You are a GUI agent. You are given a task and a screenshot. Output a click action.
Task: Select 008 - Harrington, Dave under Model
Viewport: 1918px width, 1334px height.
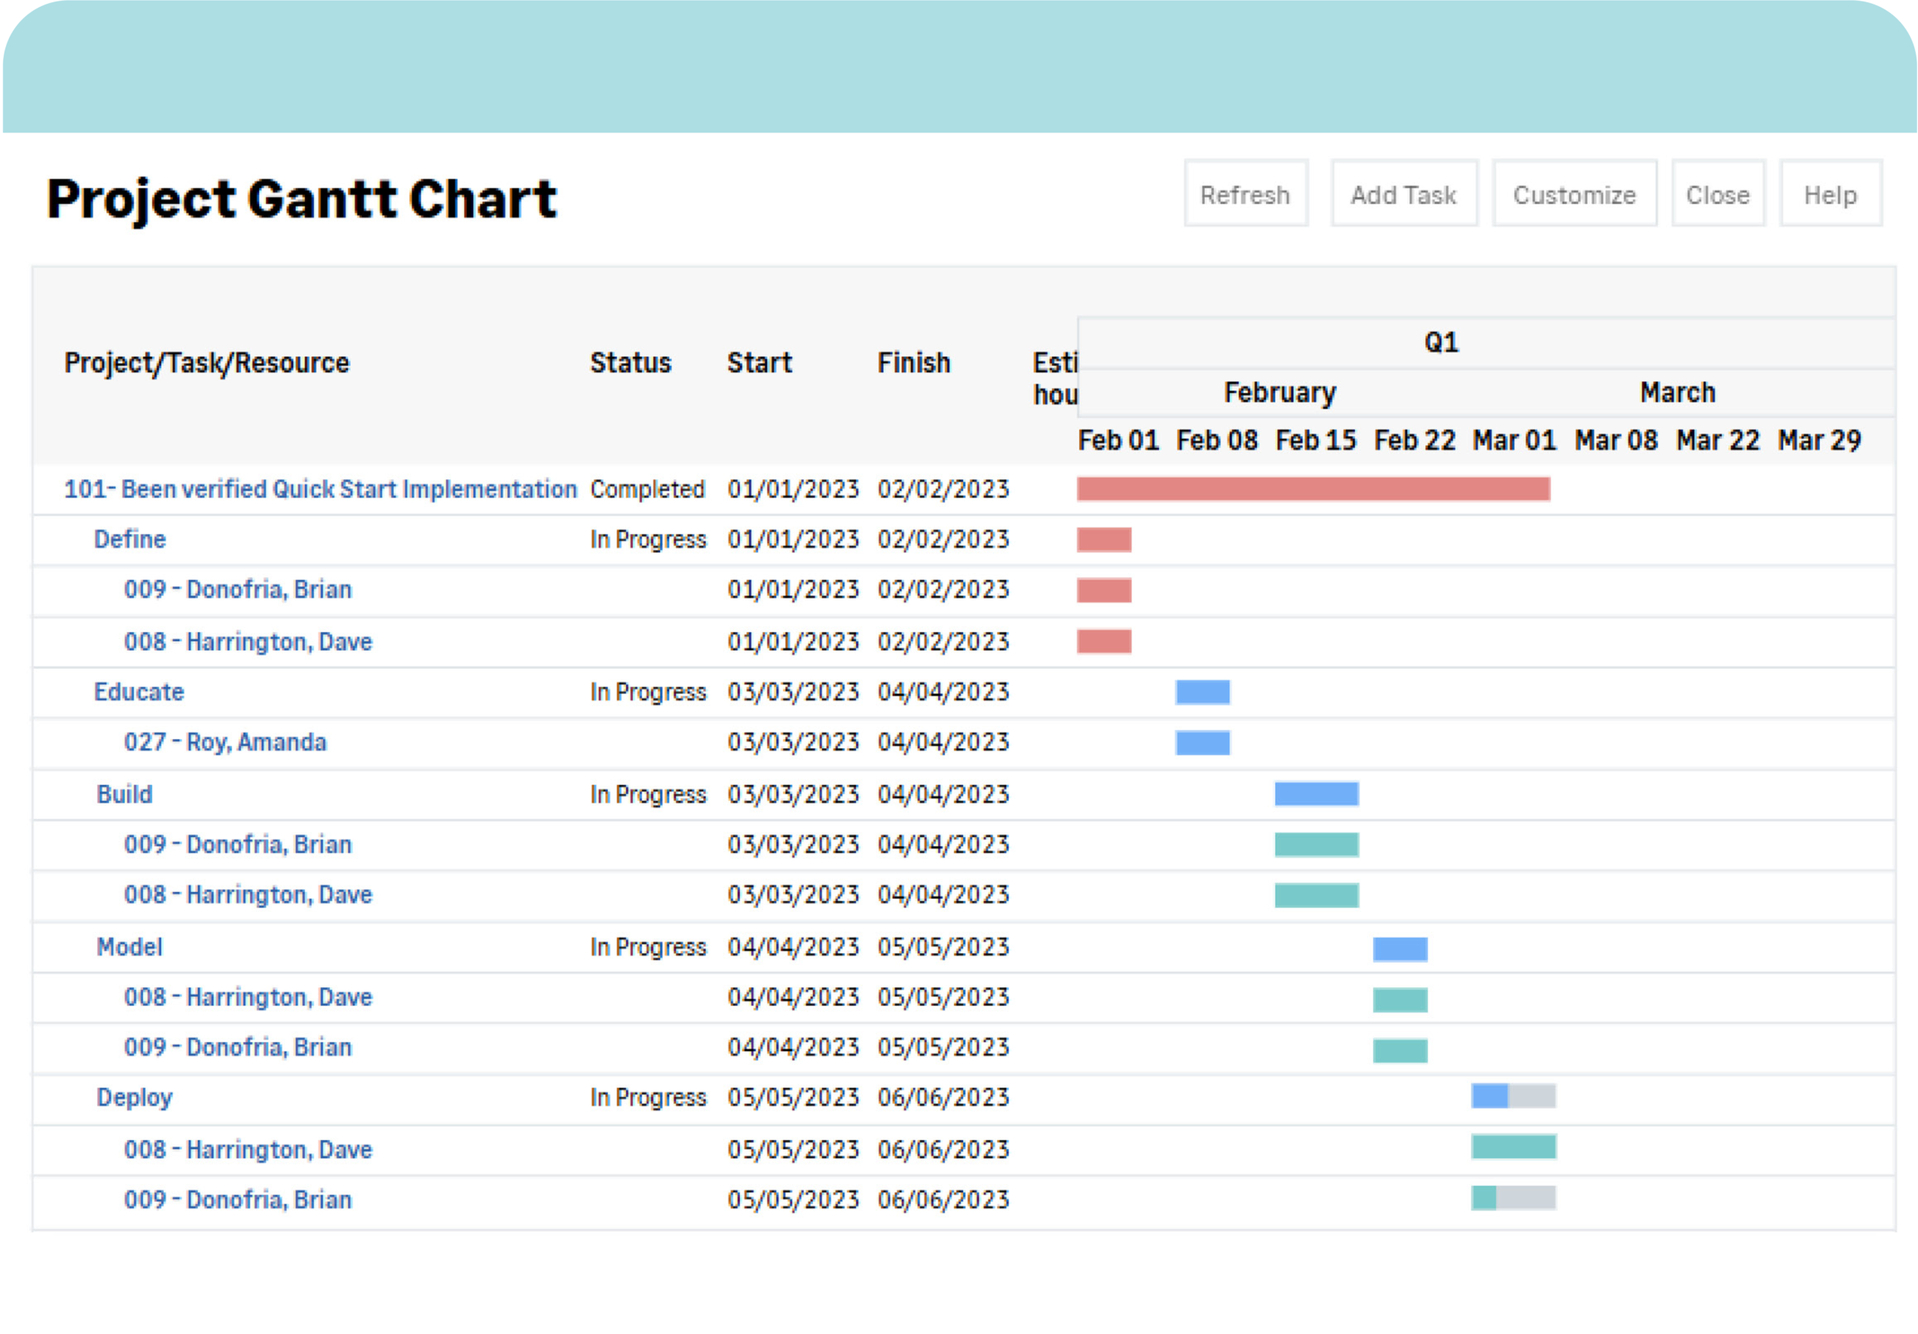248,996
